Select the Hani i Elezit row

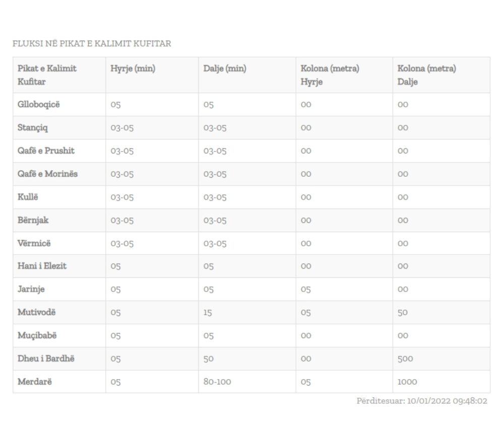(251, 266)
